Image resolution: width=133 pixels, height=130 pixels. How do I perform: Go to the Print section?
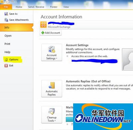(x=7, y=44)
